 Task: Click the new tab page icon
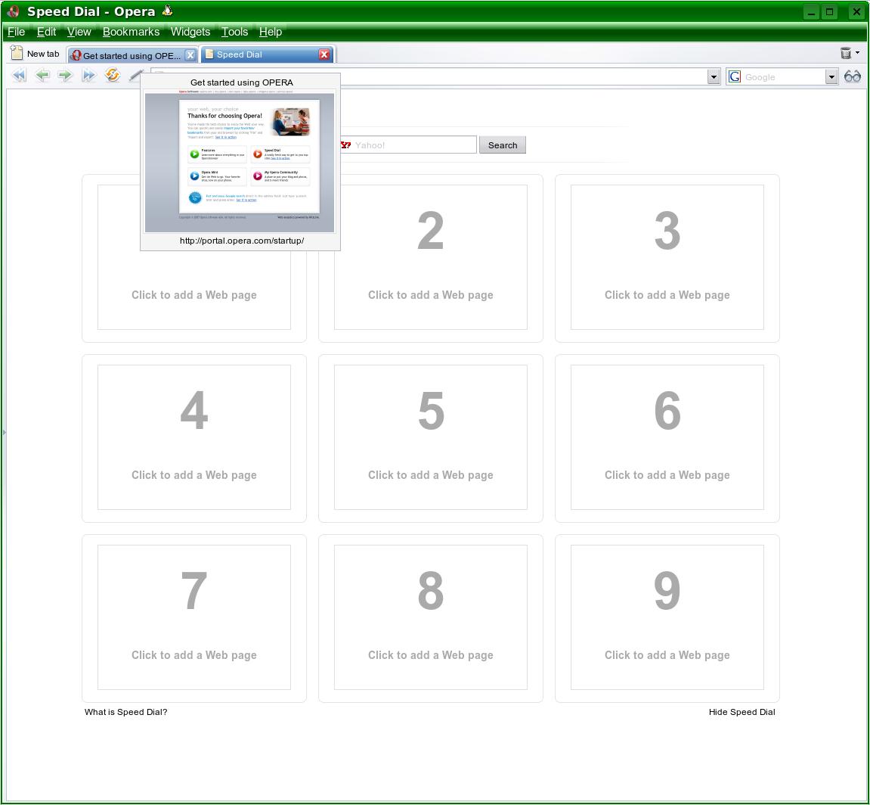[17, 53]
